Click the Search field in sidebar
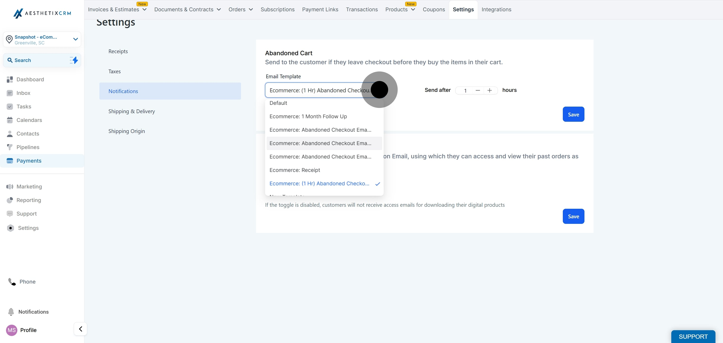The height and width of the screenshot is (343, 723). coord(38,60)
